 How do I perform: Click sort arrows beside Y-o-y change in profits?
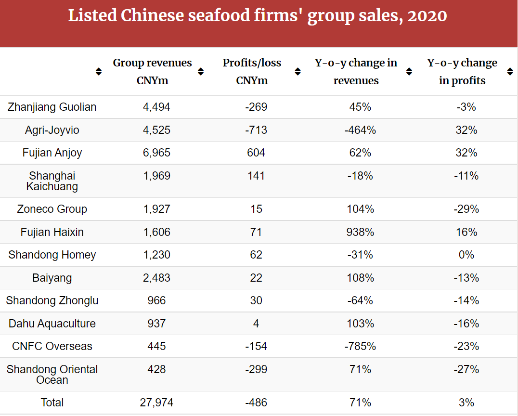510,72
